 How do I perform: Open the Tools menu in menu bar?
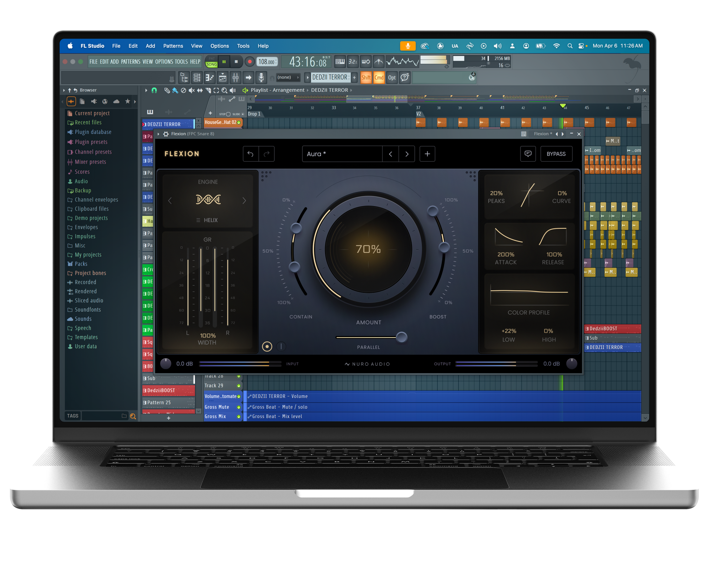click(243, 46)
